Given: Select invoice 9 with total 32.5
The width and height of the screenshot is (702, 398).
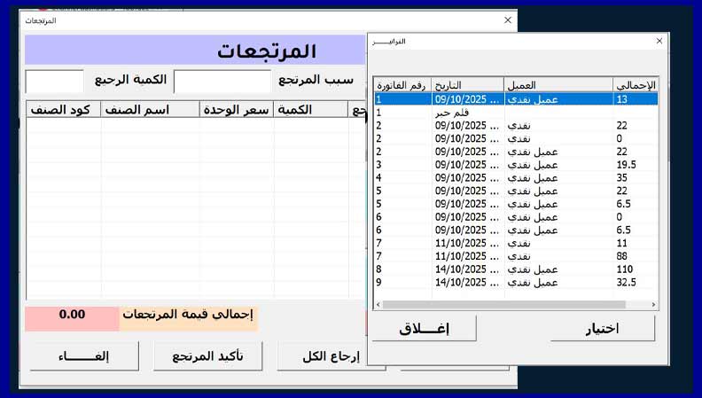Looking at the screenshot, I should tap(514, 283).
